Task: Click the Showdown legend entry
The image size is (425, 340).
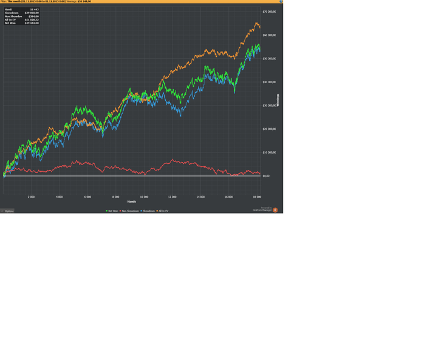Action: (x=148, y=211)
